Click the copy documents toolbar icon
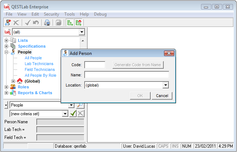The height and width of the screenshot is (152, 237). 59,23
